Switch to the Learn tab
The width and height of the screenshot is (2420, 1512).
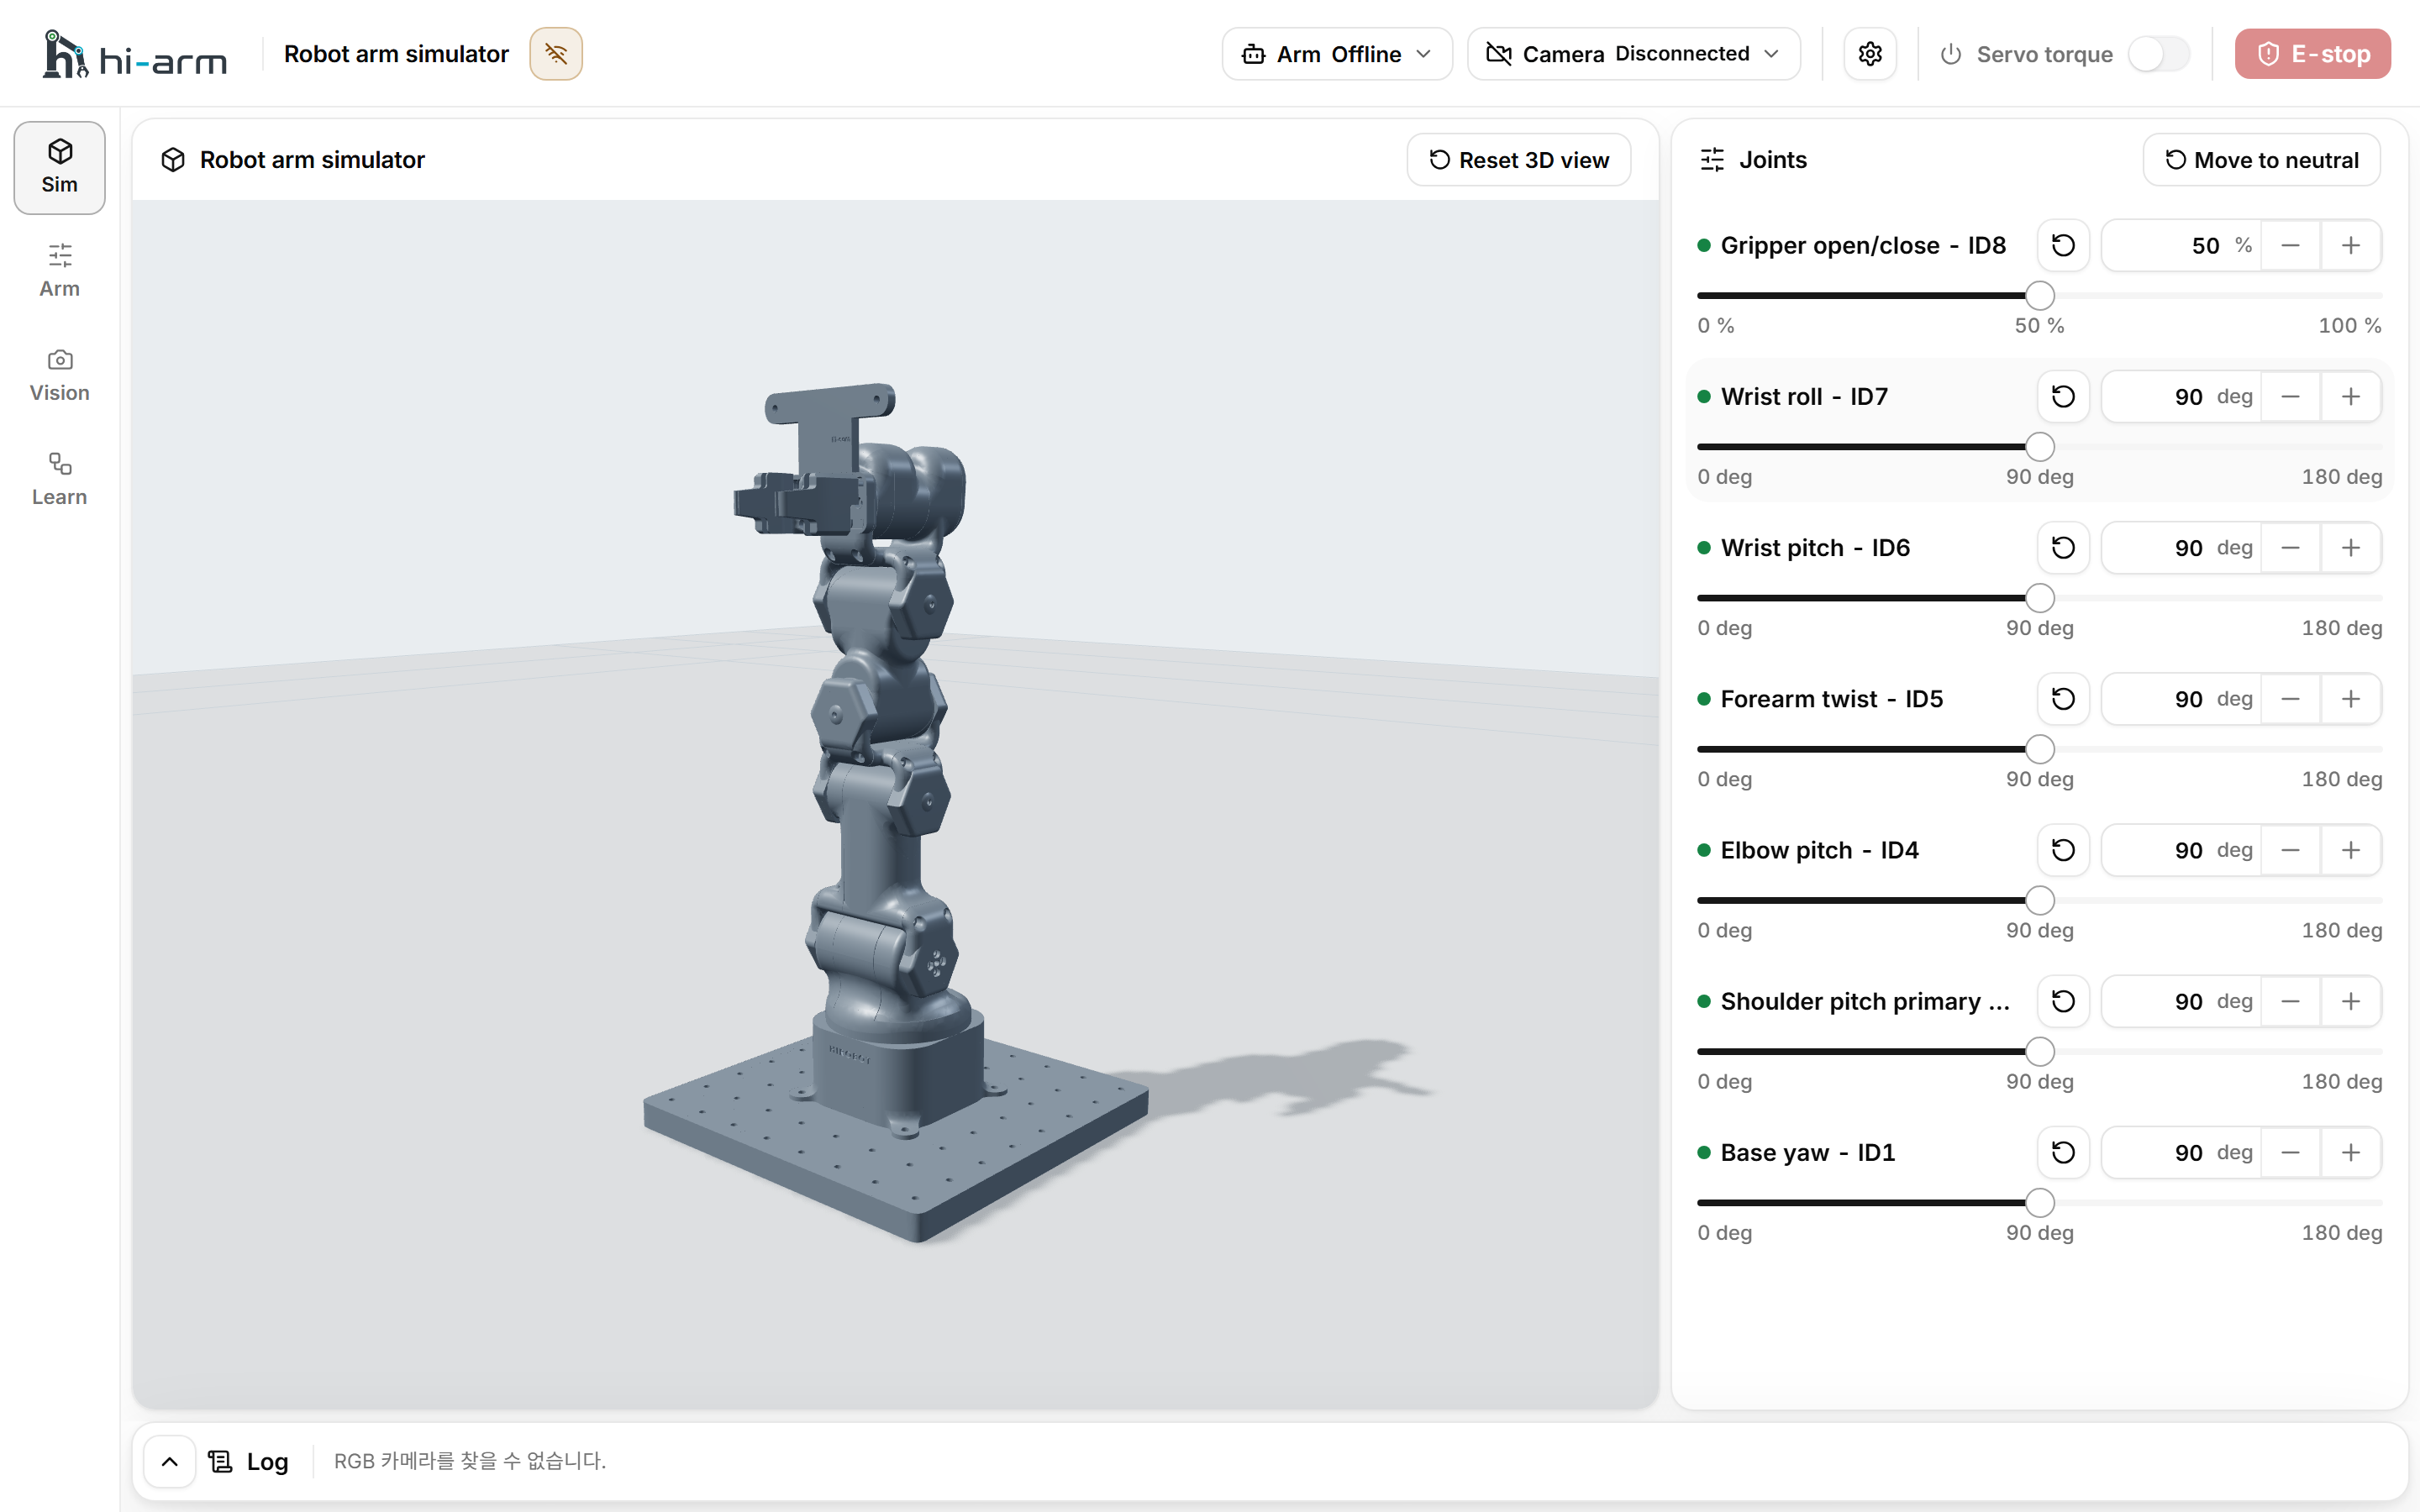coord(59,480)
